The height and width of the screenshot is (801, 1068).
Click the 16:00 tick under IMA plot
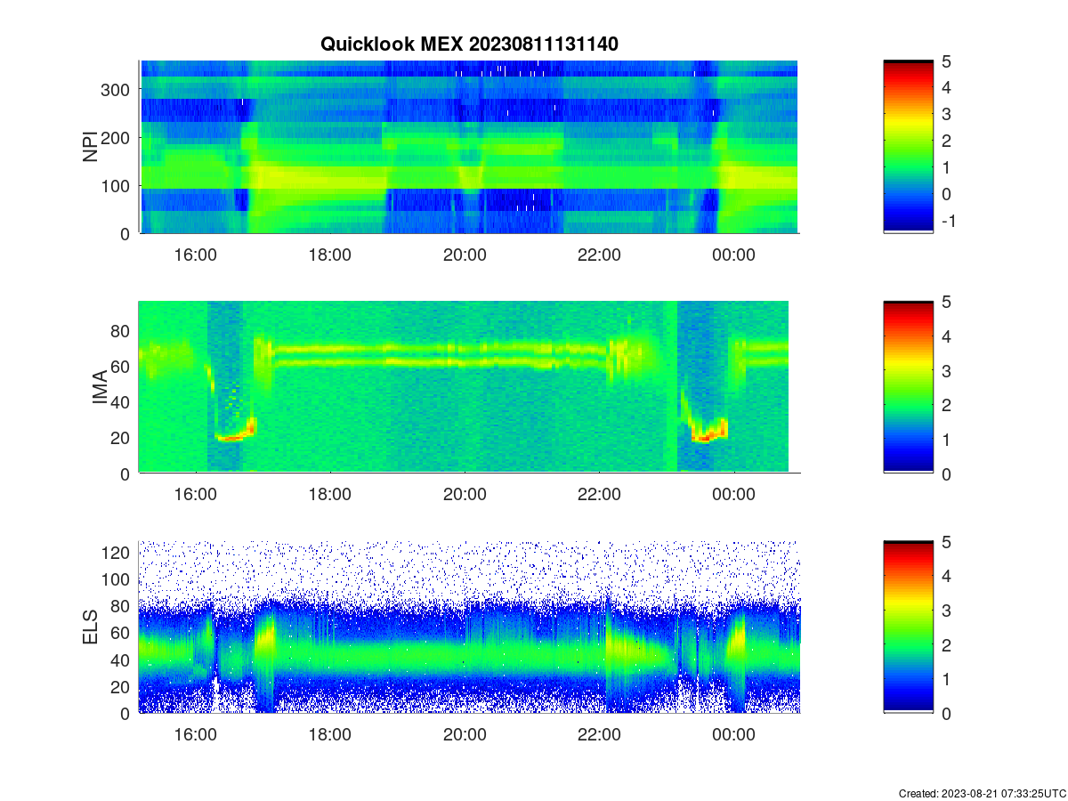pyautogui.click(x=196, y=495)
